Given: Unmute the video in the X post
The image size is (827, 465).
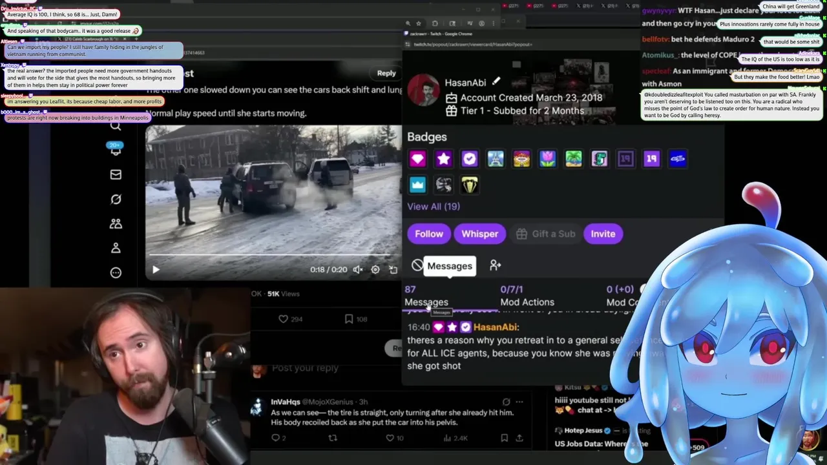Looking at the screenshot, I should coord(358,270).
